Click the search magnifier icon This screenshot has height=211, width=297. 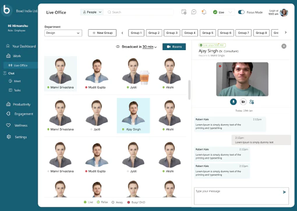(x=109, y=12)
